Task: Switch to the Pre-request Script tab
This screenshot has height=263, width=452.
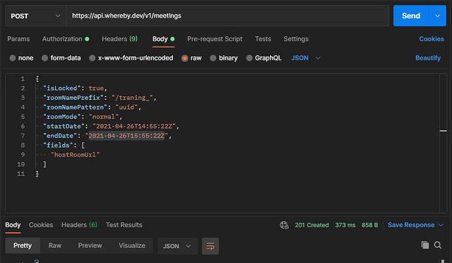Action: coord(215,39)
